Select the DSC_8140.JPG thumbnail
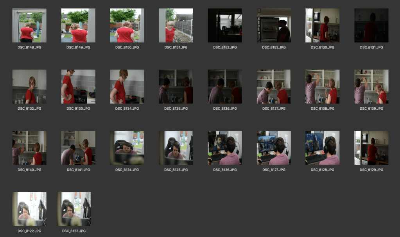Viewport: 400px width, 237px height. click(29, 148)
